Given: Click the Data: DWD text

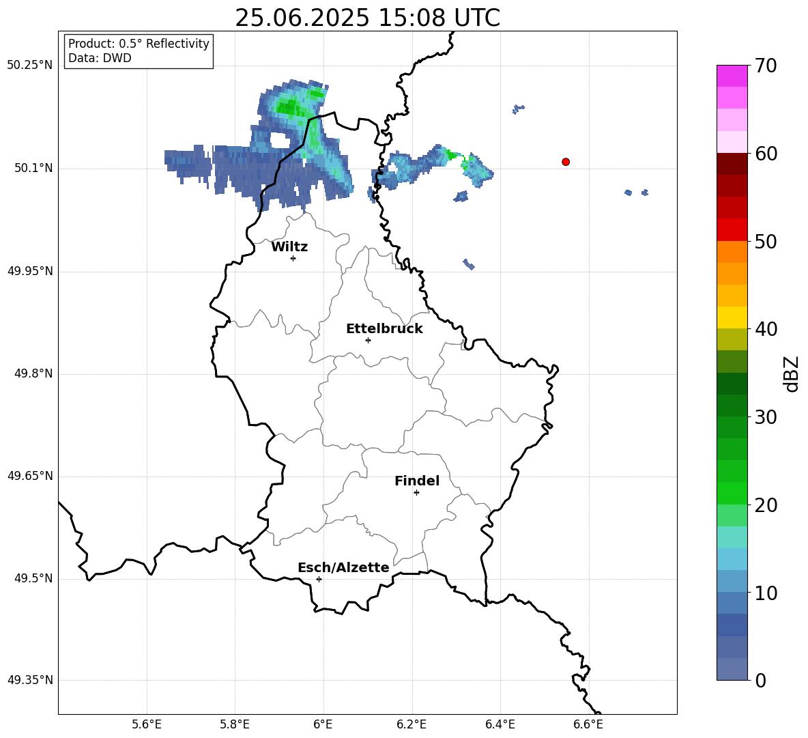Looking at the screenshot, I should point(100,58).
